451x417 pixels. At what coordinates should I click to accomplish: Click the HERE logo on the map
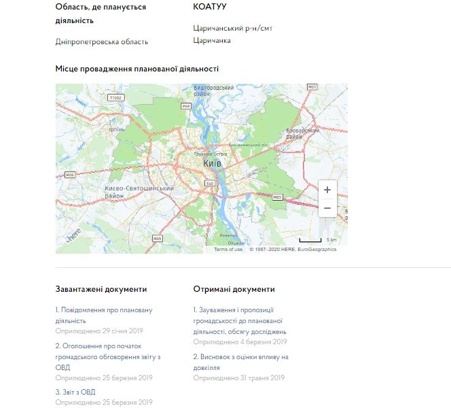tap(73, 235)
